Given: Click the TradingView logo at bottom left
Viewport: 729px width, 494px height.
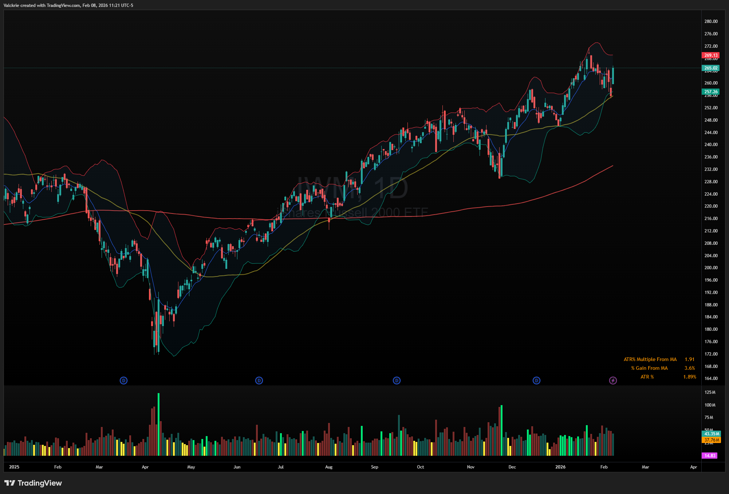Looking at the screenshot, I should pyautogui.click(x=33, y=483).
